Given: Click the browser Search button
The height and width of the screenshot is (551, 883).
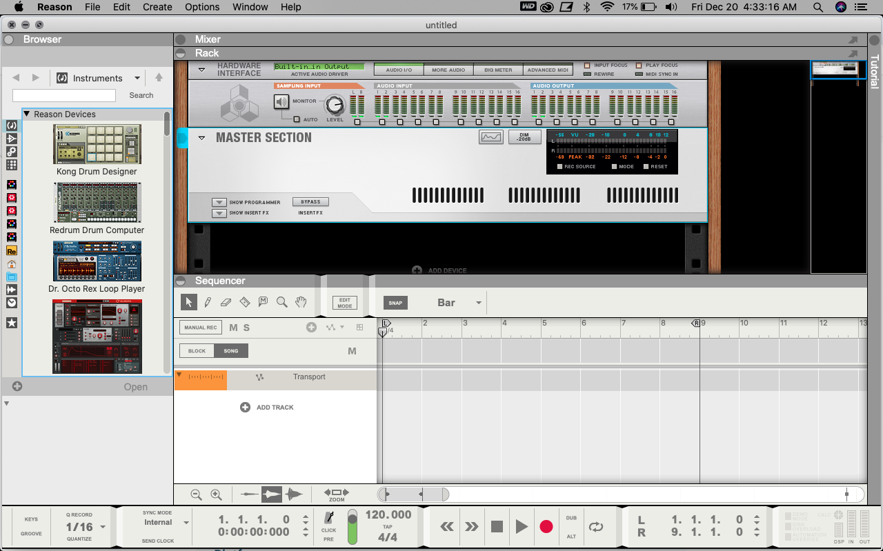Looking at the screenshot, I should [141, 95].
